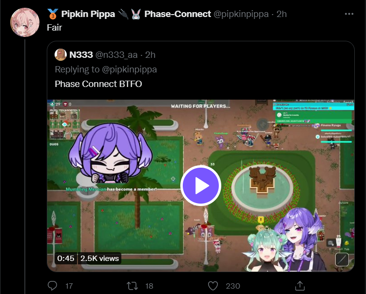
Task: Retweet this post via the arrows icon
Action: (133, 286)
